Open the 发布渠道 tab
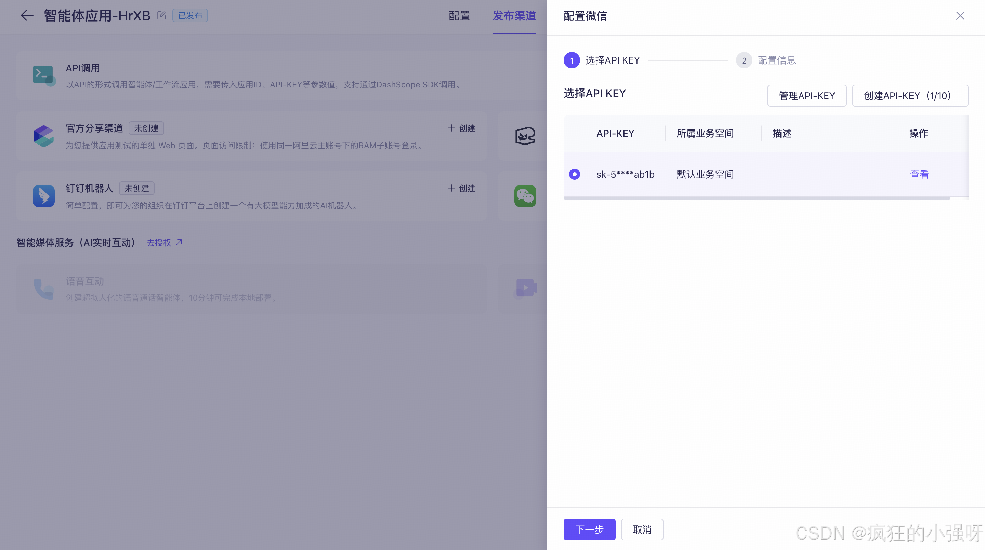The height and width of the screenshot is (550, 985). coord(514,16)
